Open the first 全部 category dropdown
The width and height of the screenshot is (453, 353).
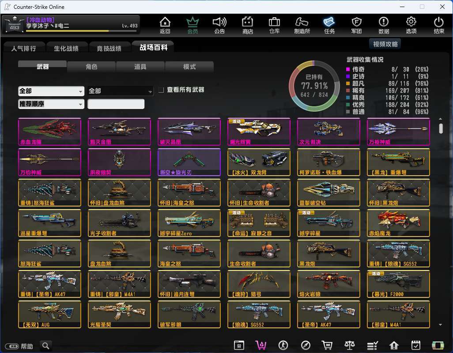[51, 91]
